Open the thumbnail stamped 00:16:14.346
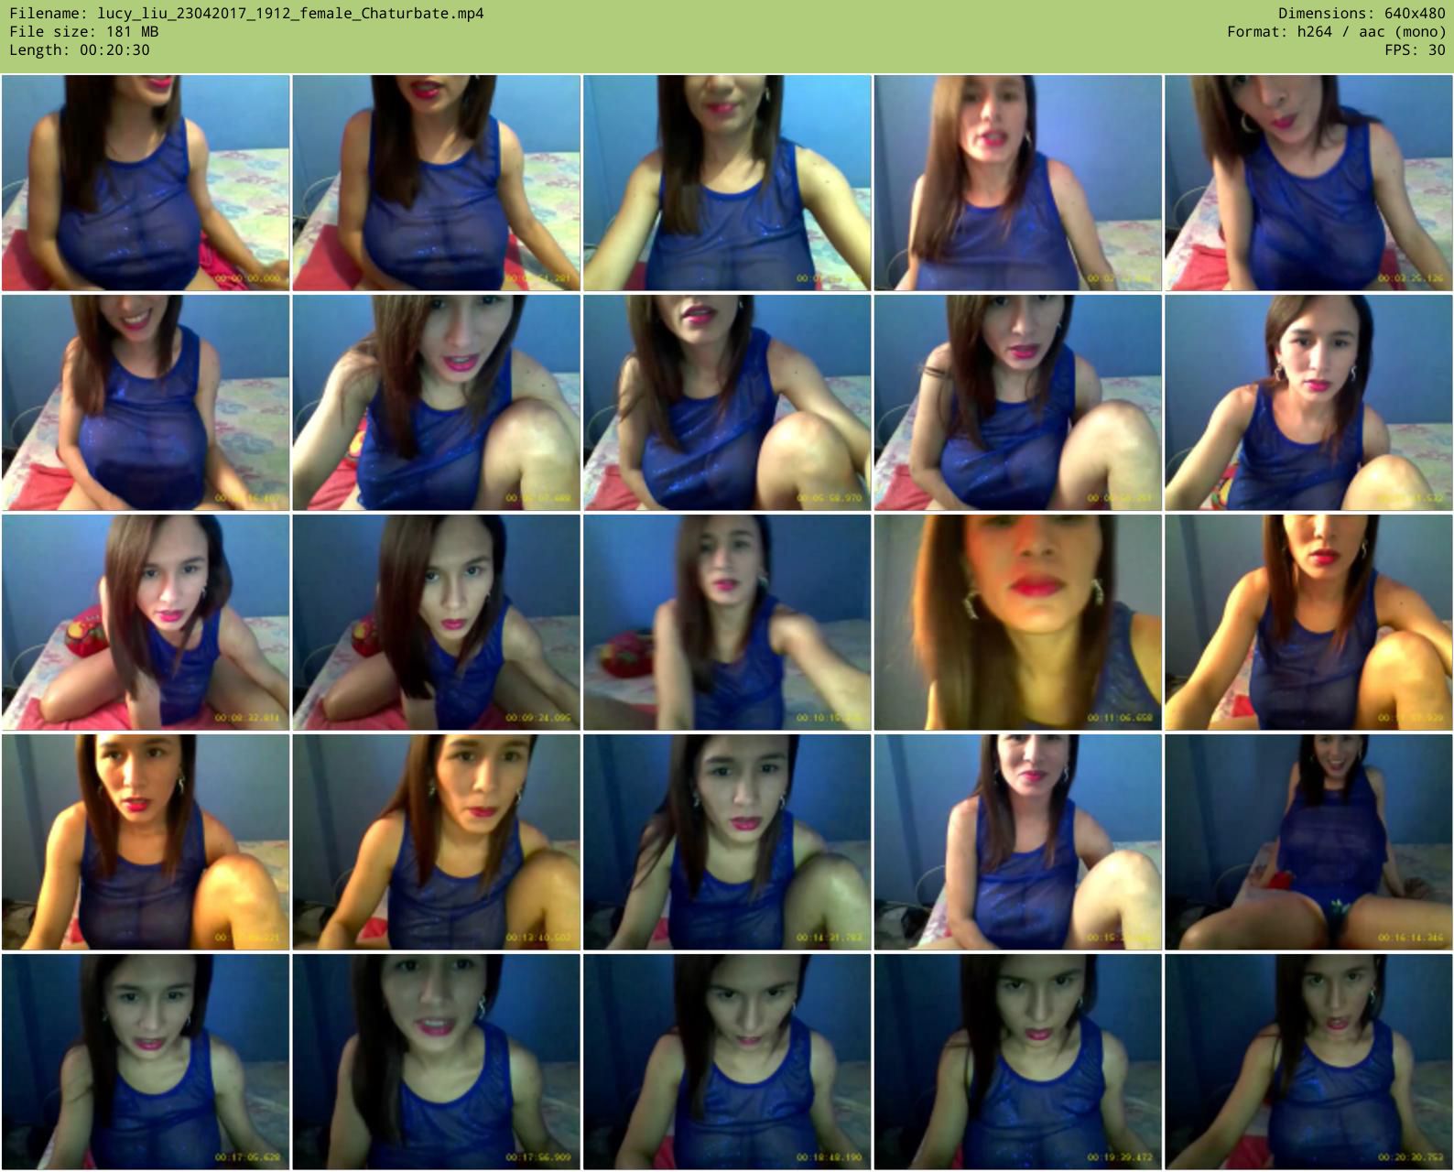Image resolution: width=1454 pixels, height=1172 pixels. point(1308,842)
